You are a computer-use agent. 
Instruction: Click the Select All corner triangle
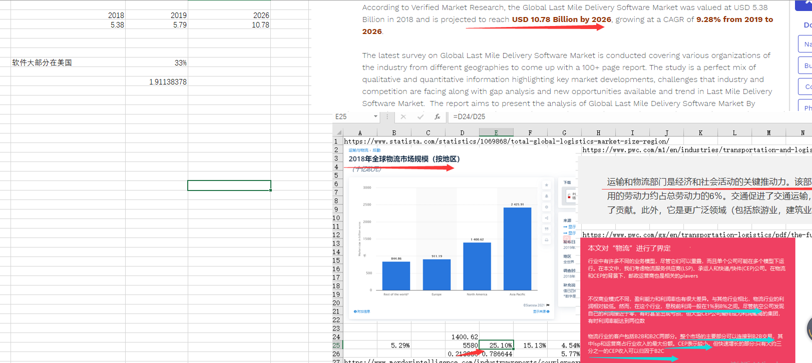tap(339, 132)
